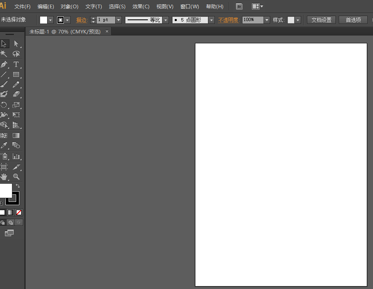The image size is (373, 289).
Task: Select the Line Segment tool
Action: (x=4, y=74)
